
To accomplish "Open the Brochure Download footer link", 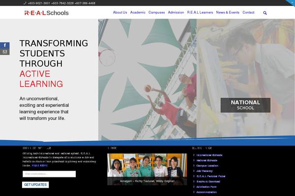I will coord(208,181).
